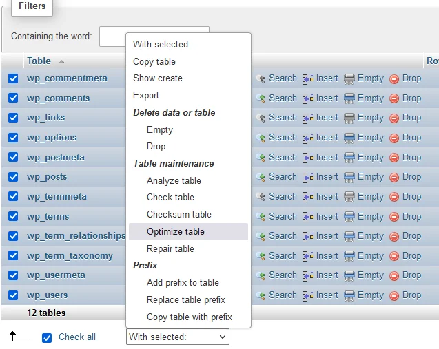Viewport: 439px width, 349px height.
Task: Click Insert icon in wp_posts row
Action: coord(308,178)
